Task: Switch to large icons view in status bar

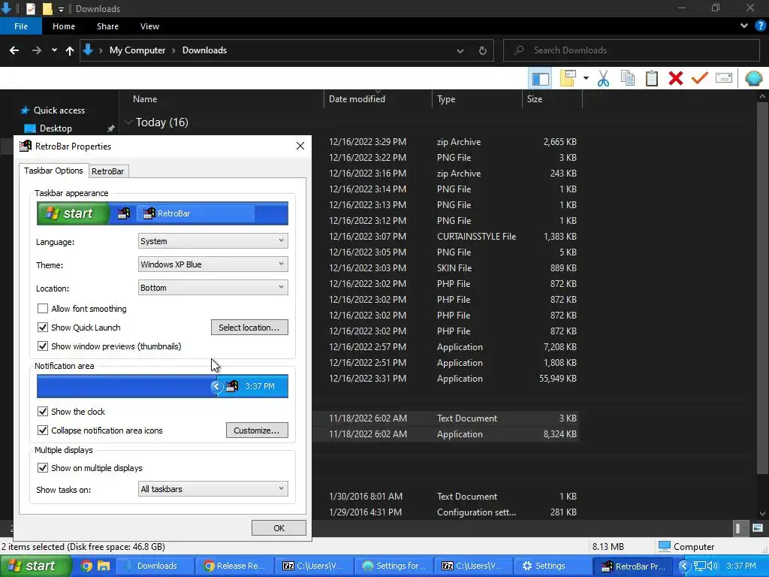Action: pos(758,528)
